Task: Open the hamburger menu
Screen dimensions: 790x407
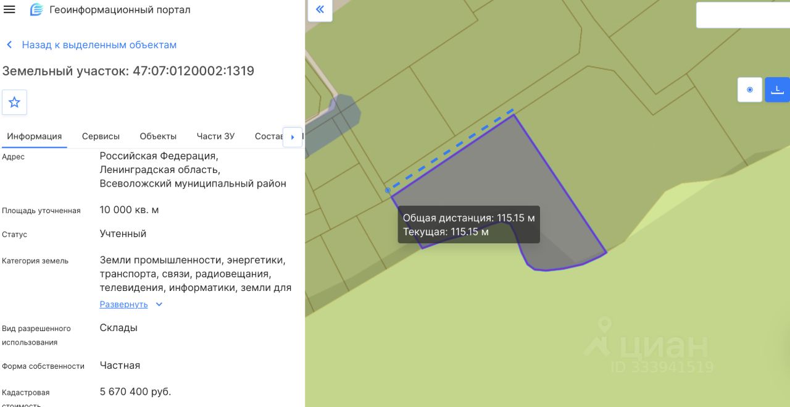Action: coord(9,10)
